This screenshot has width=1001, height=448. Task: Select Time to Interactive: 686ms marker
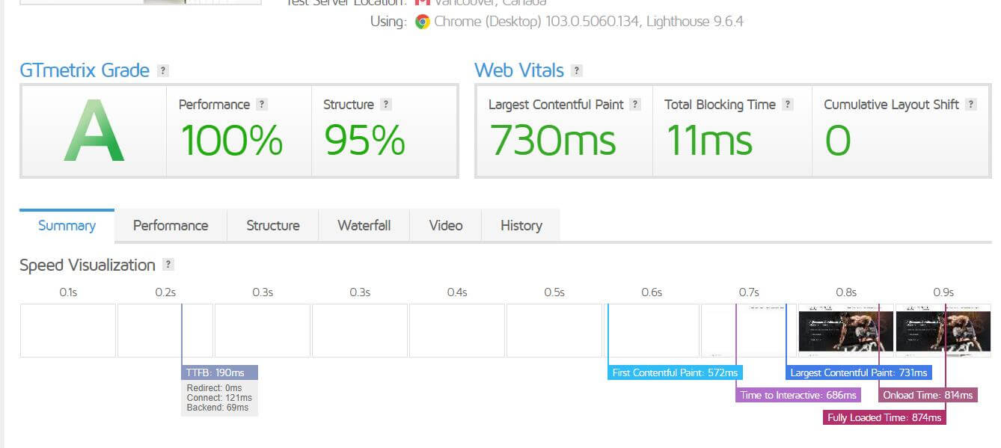coord(798,395)
